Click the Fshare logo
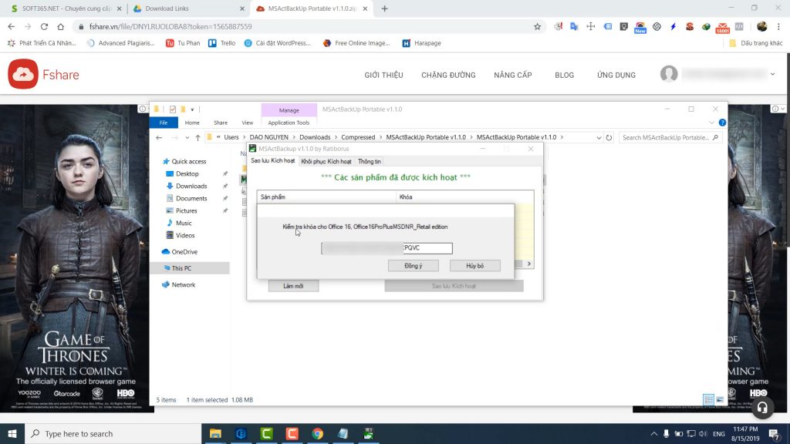790x444 pixels. [44, 74]
